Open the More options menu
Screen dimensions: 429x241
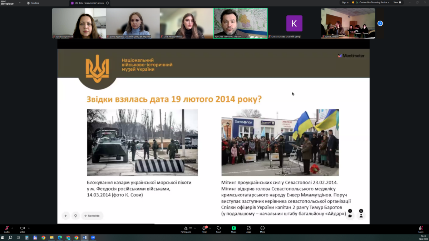(262, 229)
